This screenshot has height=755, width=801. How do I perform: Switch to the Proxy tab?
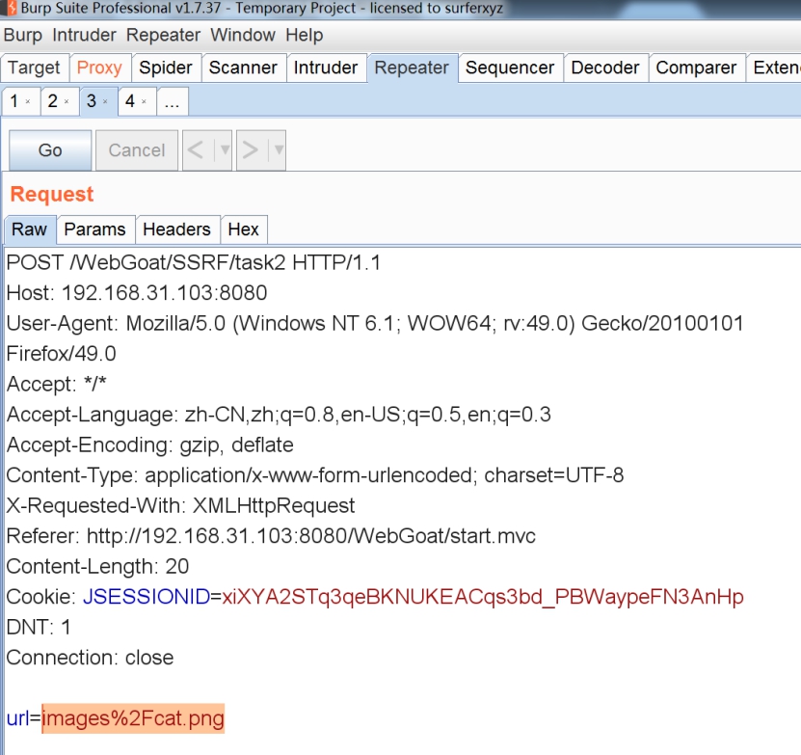pos(99,67)
